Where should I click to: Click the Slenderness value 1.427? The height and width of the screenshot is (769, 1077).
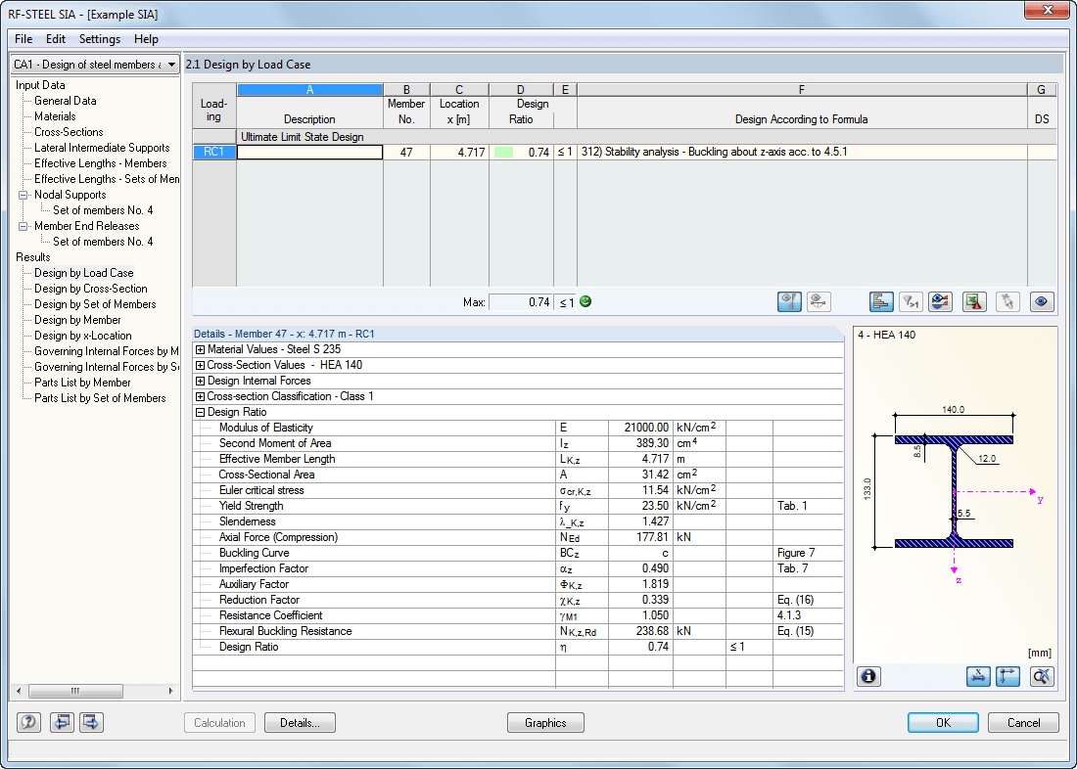point(640,521)
